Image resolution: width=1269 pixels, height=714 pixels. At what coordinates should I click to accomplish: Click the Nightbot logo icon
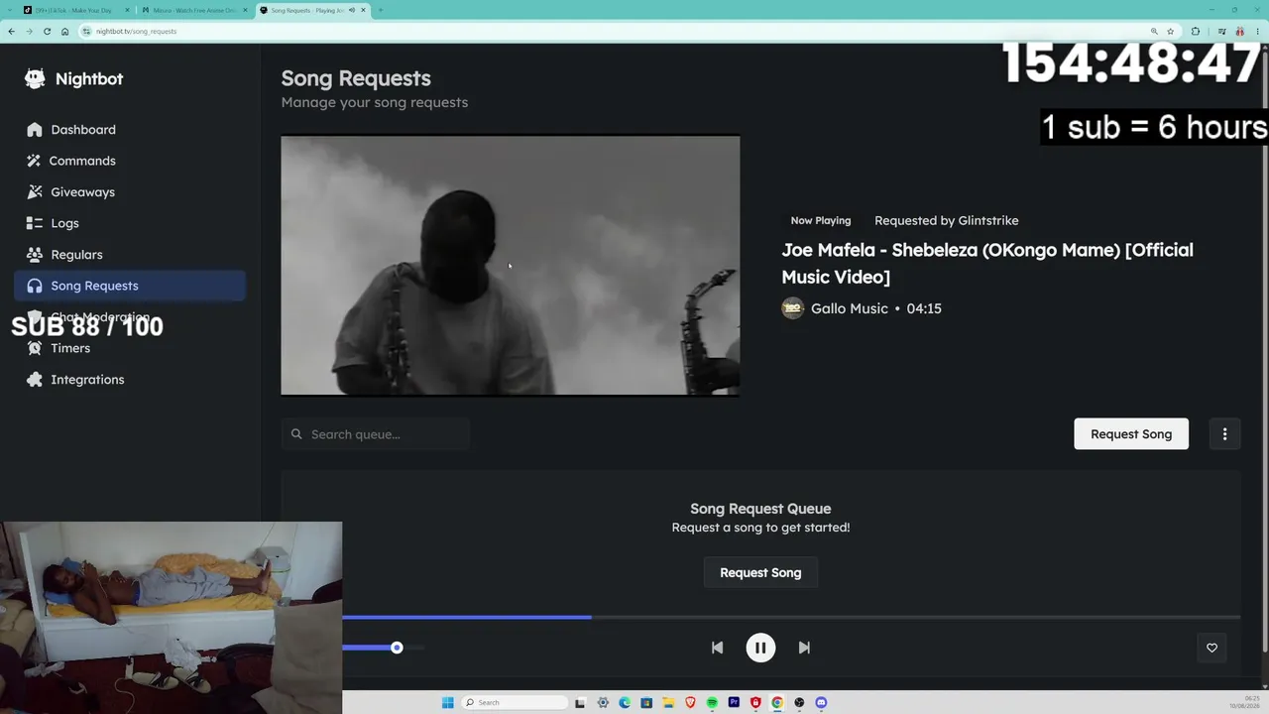coord(35,79)
